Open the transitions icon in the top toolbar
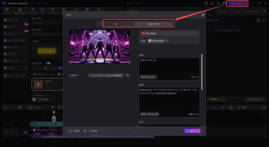269x147 pixels. click(x=76, y=9)
